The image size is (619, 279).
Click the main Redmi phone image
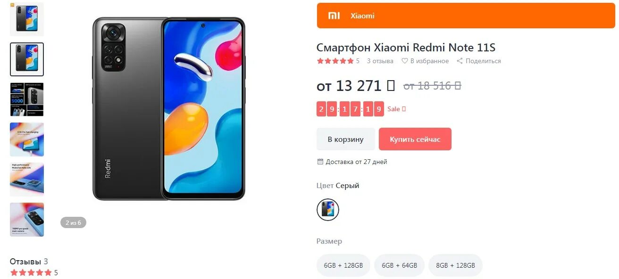[x=168, y=109]
